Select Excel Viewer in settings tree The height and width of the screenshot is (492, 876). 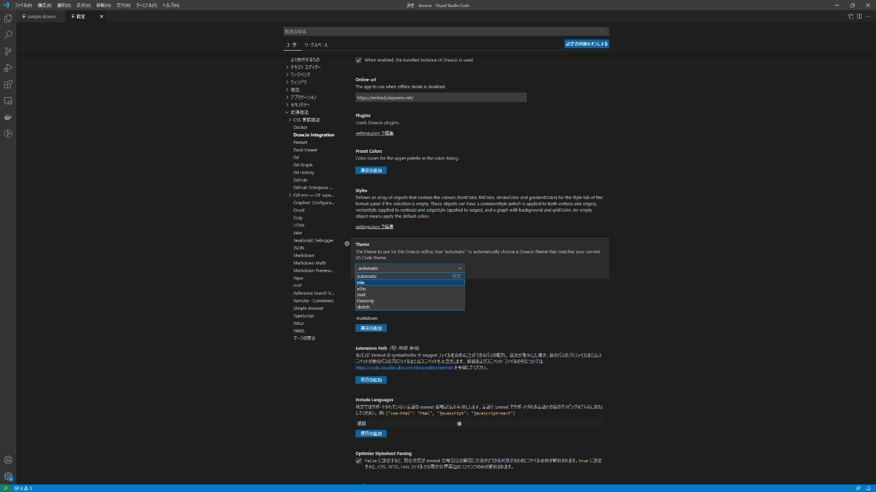point(305,150)
